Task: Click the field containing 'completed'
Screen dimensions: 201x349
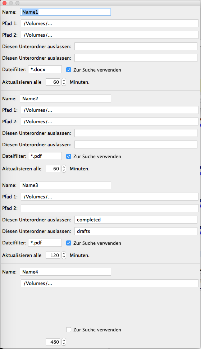Action: (136, 220)
